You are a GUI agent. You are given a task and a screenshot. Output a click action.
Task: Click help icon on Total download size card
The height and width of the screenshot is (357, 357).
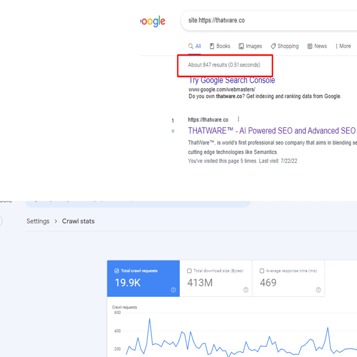(246, 290)
